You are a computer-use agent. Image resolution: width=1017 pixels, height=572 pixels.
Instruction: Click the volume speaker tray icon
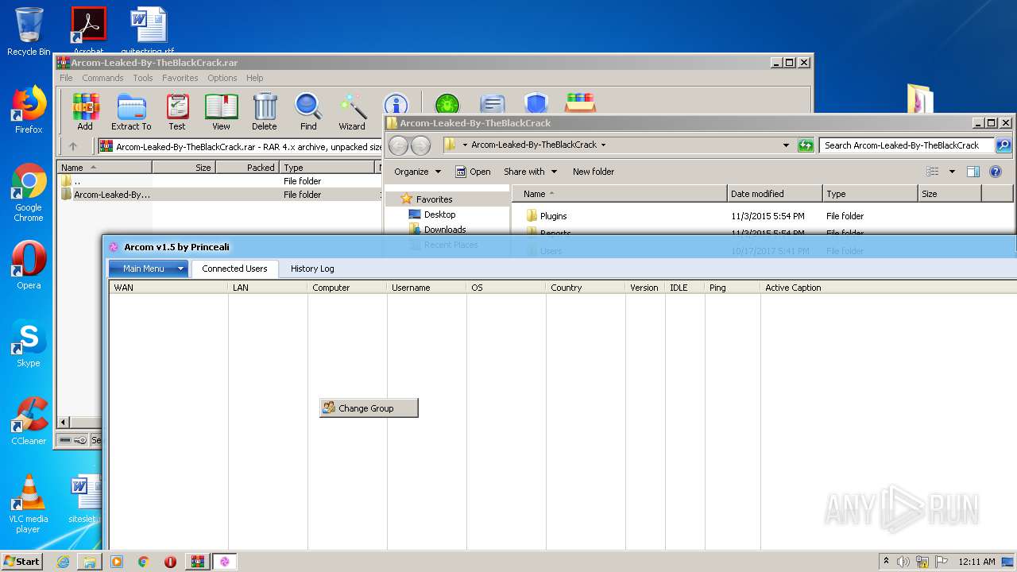click(x=903, y=562)
